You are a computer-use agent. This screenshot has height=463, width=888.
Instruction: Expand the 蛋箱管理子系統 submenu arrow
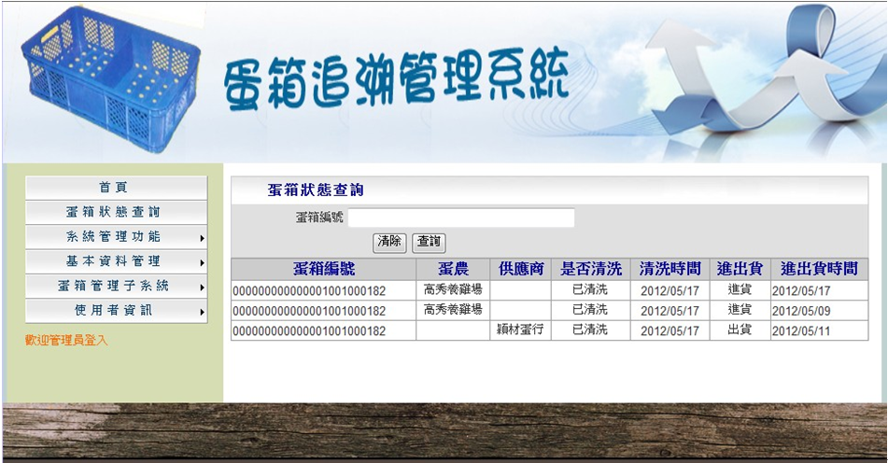(202, 287)
